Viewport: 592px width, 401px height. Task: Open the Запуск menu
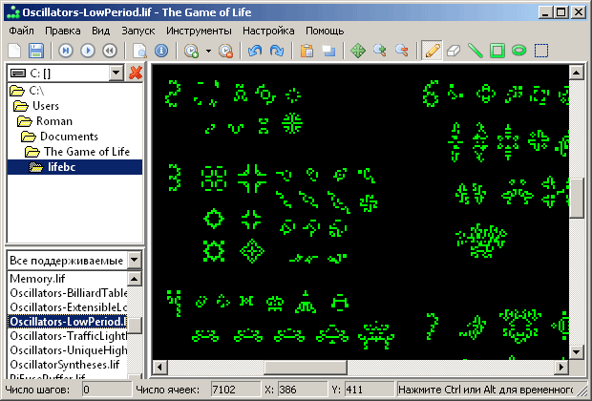pos(138,31)
